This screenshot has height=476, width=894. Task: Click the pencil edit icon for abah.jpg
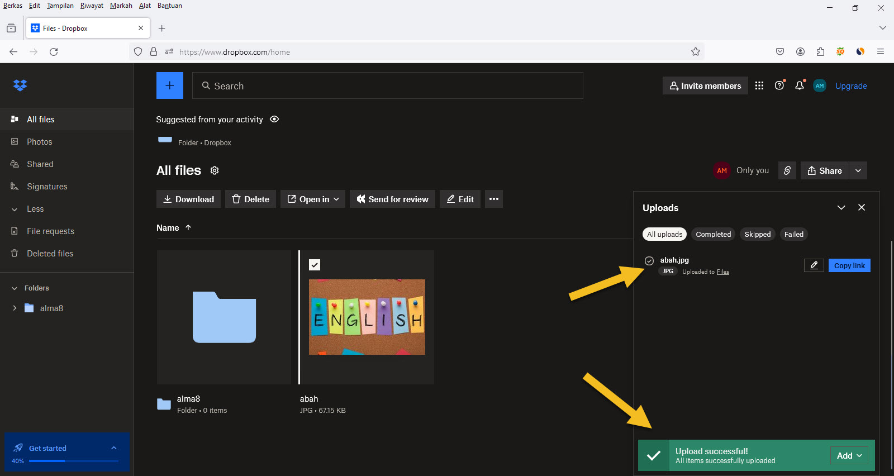point(814,265)
